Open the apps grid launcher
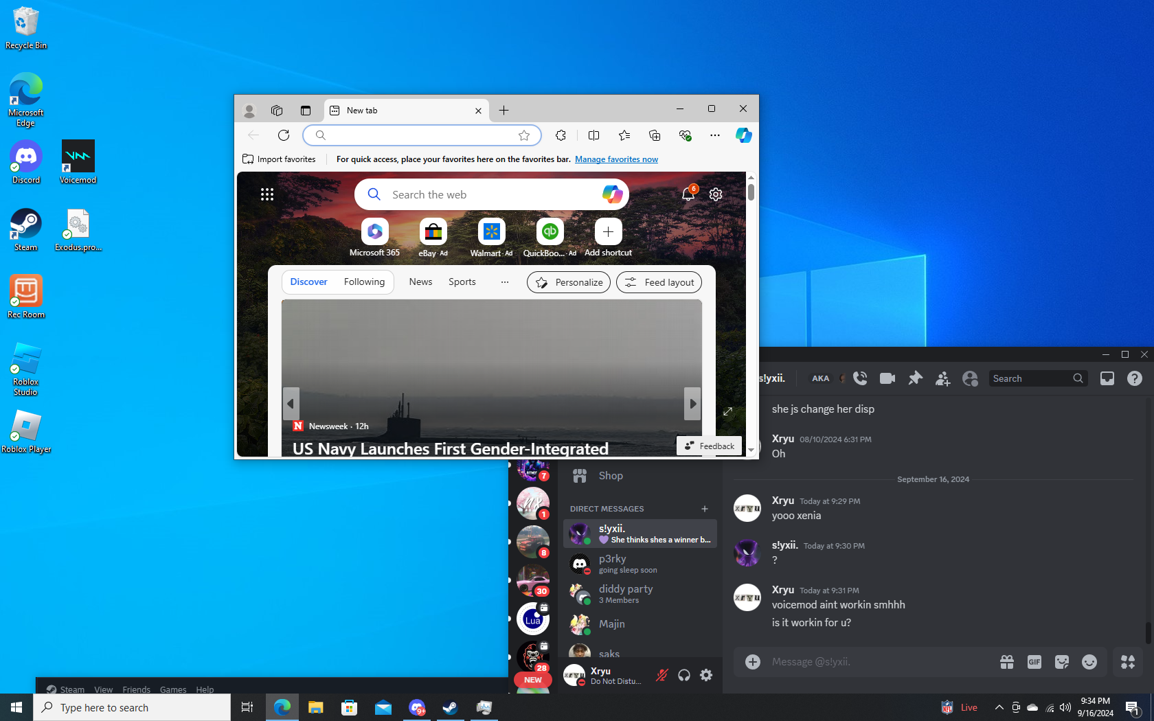The height and width of the screenshot is (721, 1154). [x=267, y=194]
